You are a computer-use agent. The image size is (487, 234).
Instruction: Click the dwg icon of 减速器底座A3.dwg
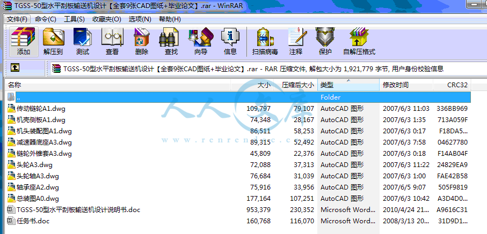pos(11,142)
